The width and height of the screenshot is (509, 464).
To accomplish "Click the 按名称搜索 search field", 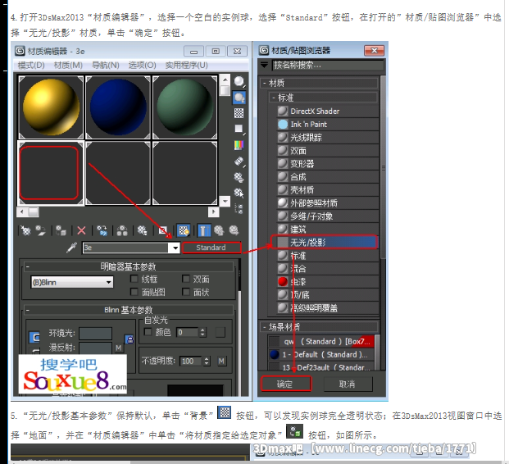I will pyautogui.click(x=328, y=65).
